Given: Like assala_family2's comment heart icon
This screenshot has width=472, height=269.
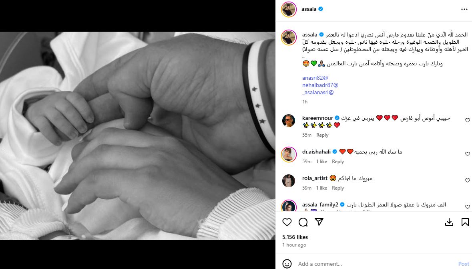Looking at the screenshot, I should 468,207.
